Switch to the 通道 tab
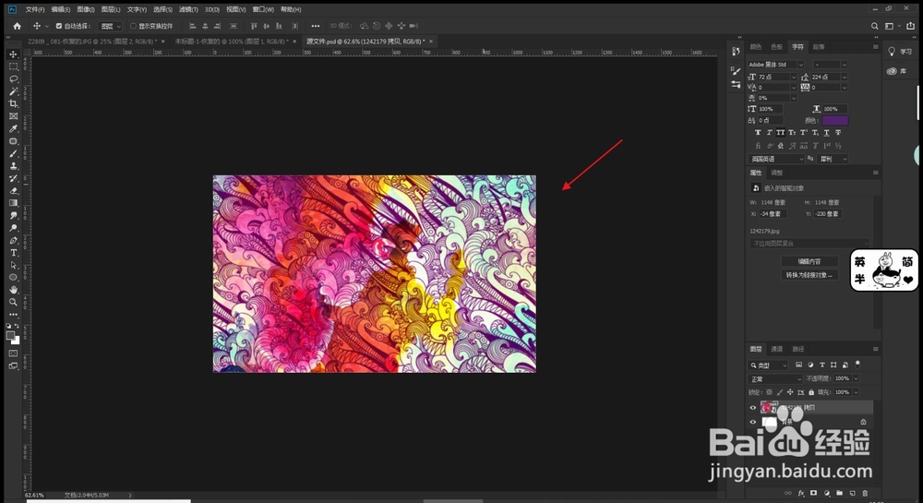The image size is (923, 503). click(x=776, y=349)
